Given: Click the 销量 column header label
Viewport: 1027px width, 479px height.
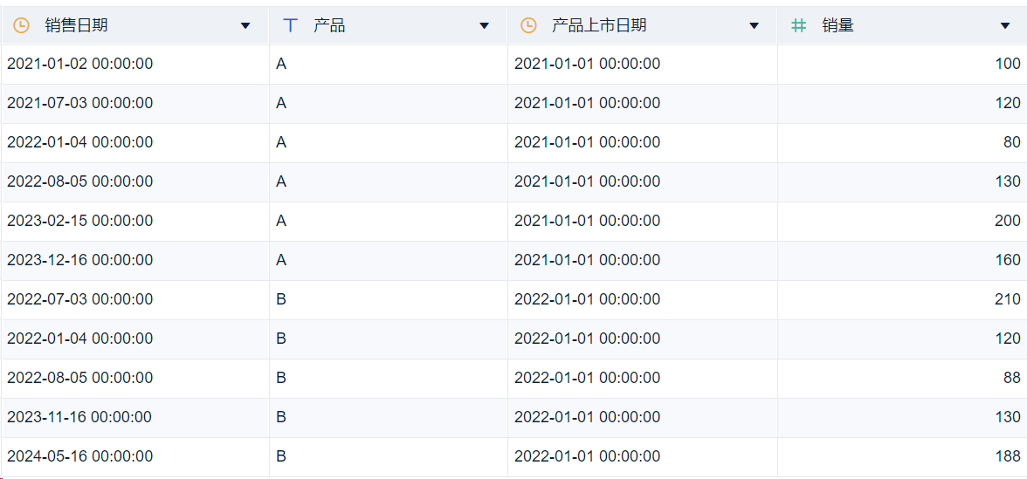Looking at the screenshot, I should [x=837, y=26].
